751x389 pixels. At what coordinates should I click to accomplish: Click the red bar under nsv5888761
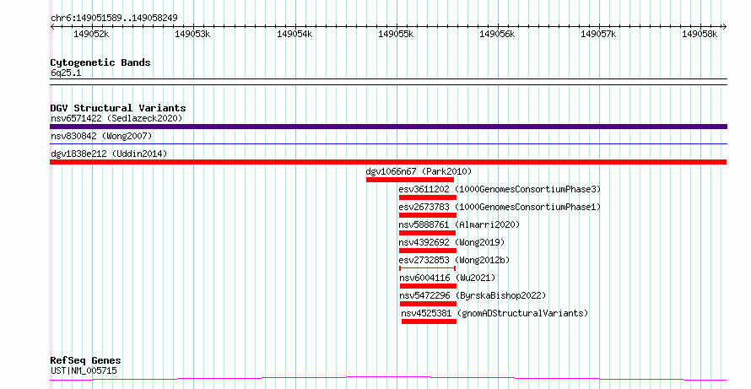pyautogui.click(x=427, y=233)
